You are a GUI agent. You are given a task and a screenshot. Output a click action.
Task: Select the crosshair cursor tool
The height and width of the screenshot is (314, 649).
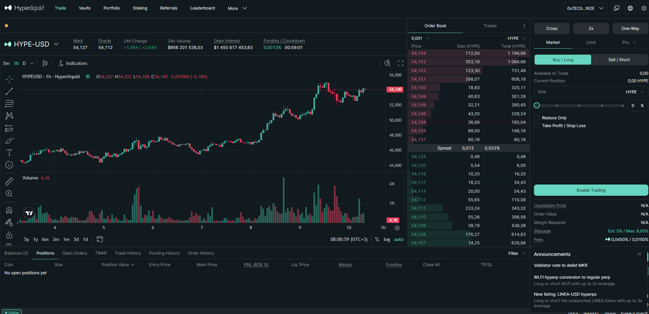(9, 79)
